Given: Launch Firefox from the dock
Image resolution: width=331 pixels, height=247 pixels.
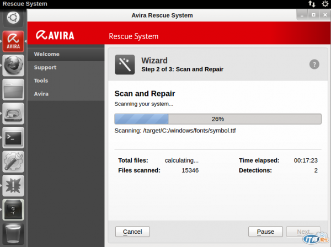Looking at the screenshot, I should click(13, 66).
